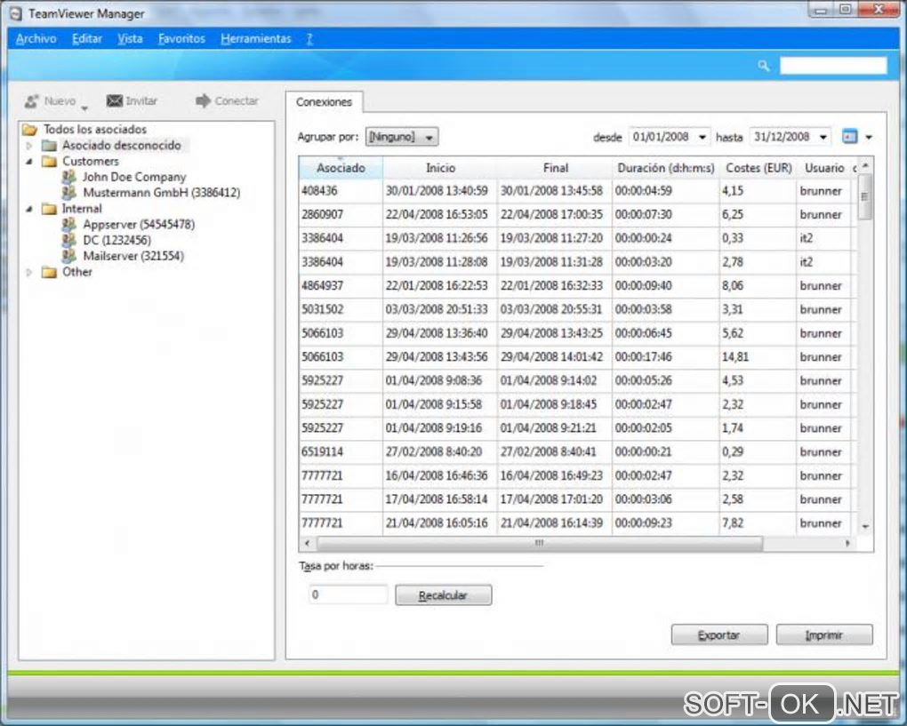Click the Internal folder icon
Screen dimensions: 907x726
[49, 208]
